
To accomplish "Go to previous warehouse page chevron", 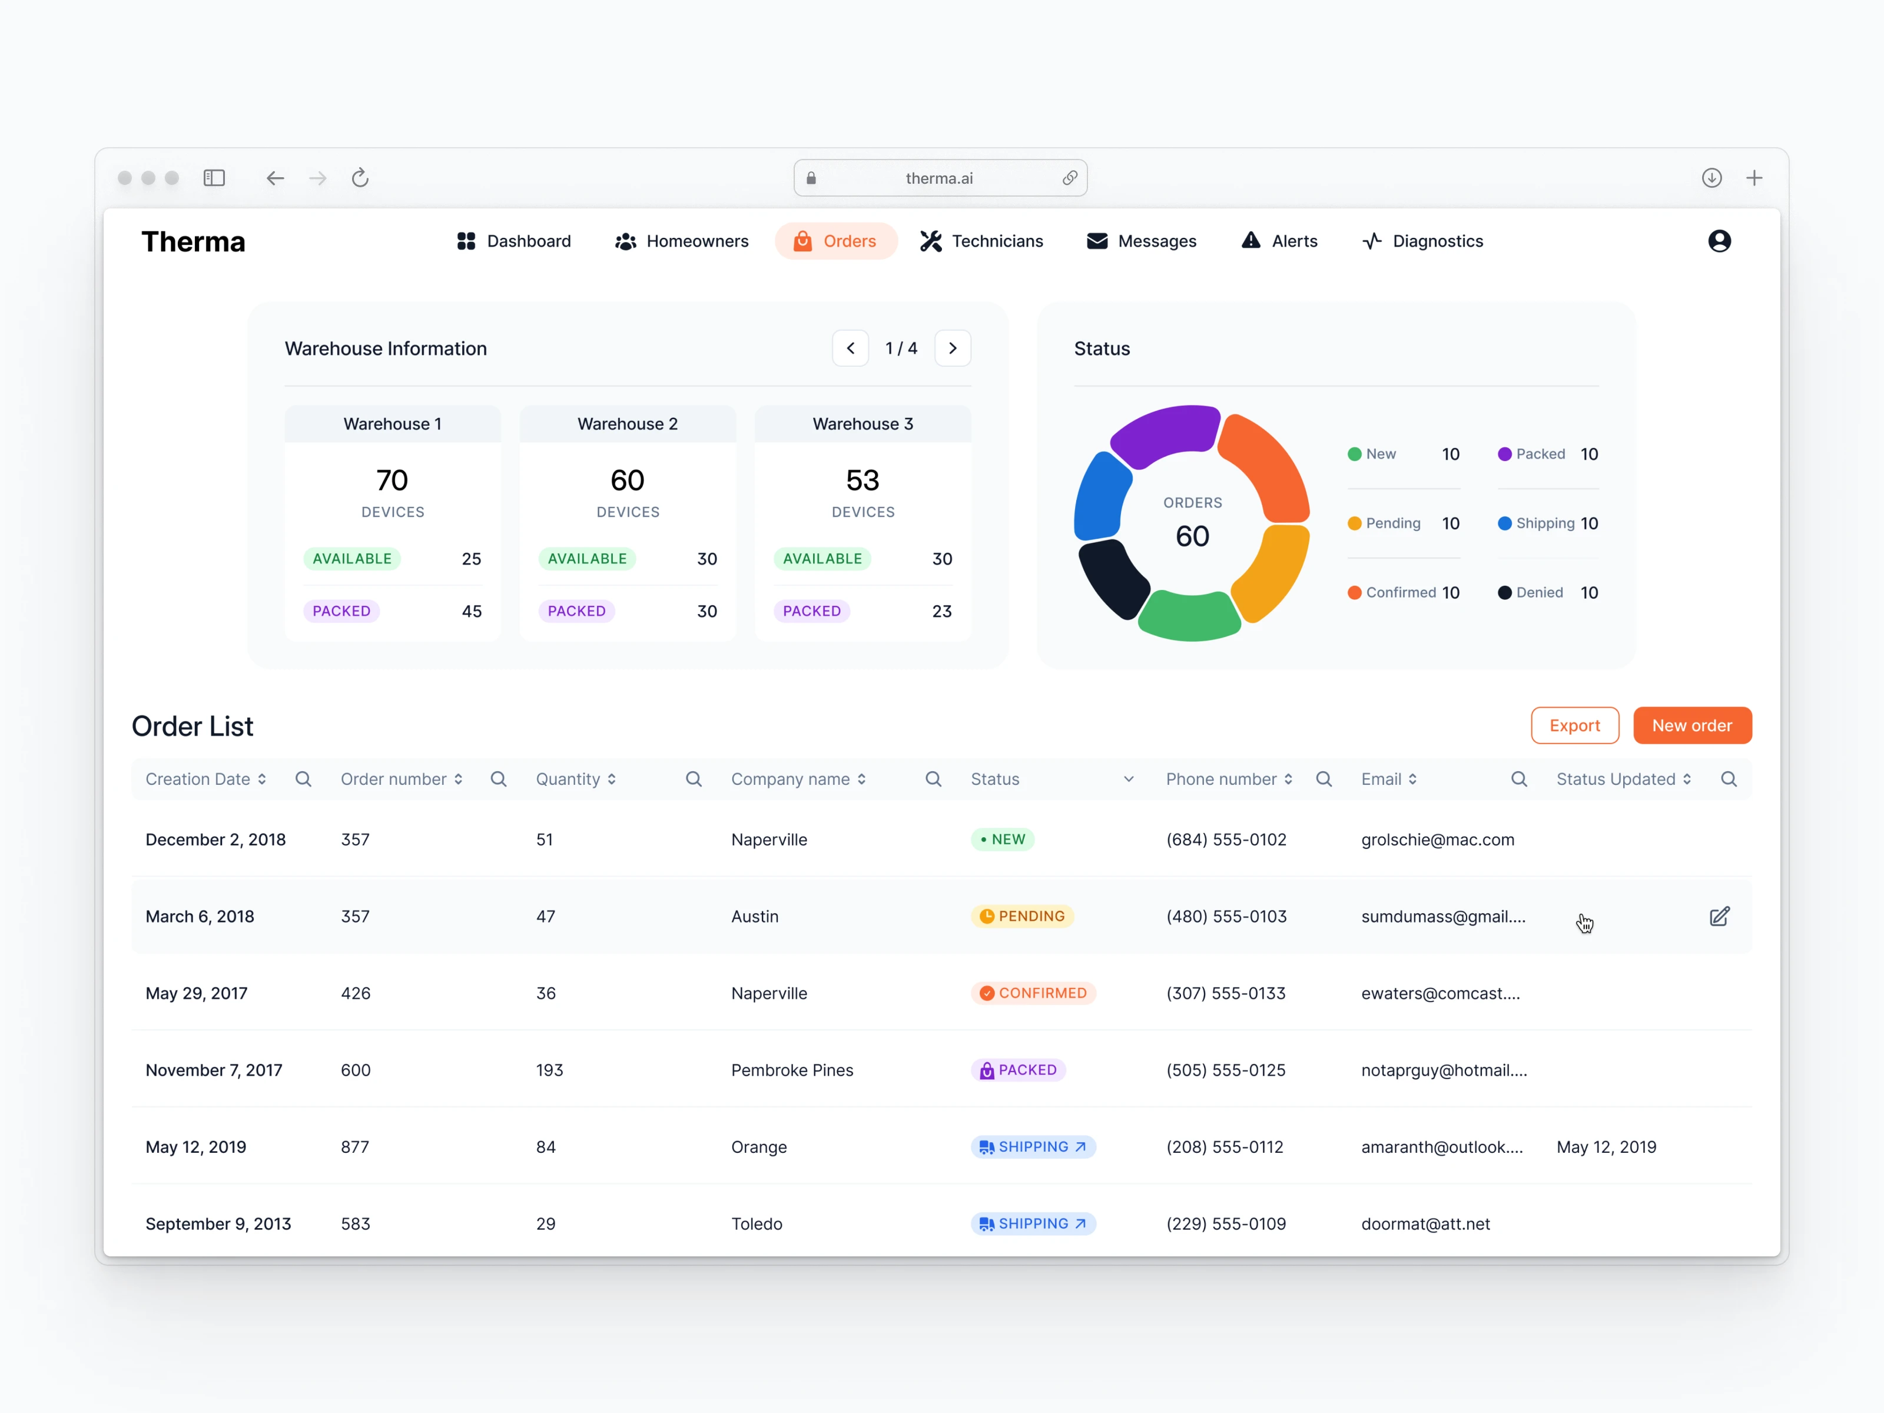I will tap(850, 349).
